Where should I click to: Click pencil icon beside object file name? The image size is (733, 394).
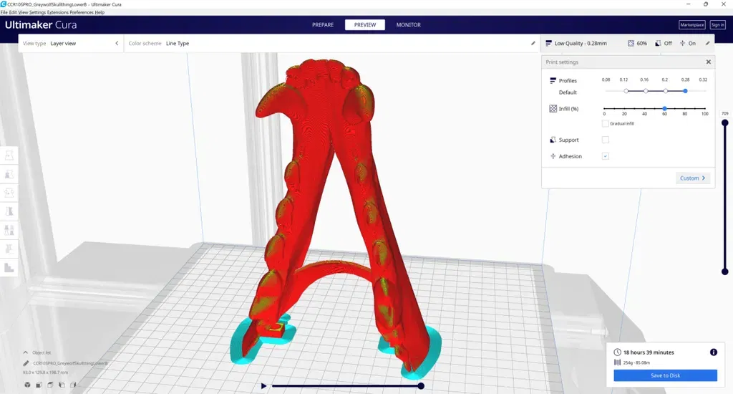pyautogui.click(x=26, y=363)
